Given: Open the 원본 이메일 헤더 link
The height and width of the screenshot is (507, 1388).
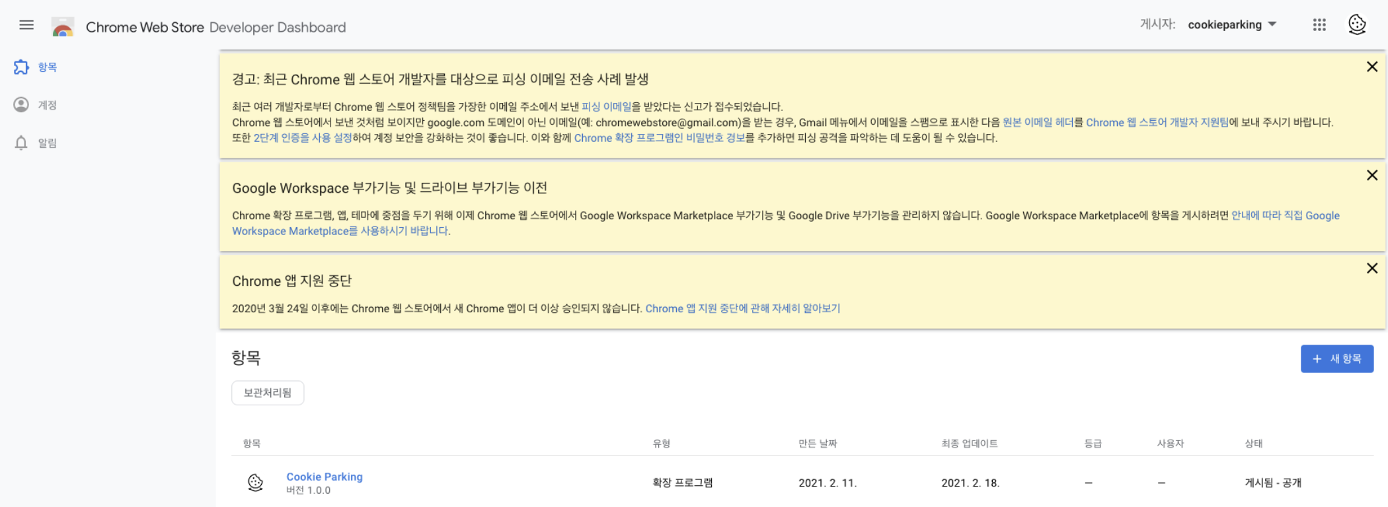Looking at the screenshot, I should [1038, 122].
